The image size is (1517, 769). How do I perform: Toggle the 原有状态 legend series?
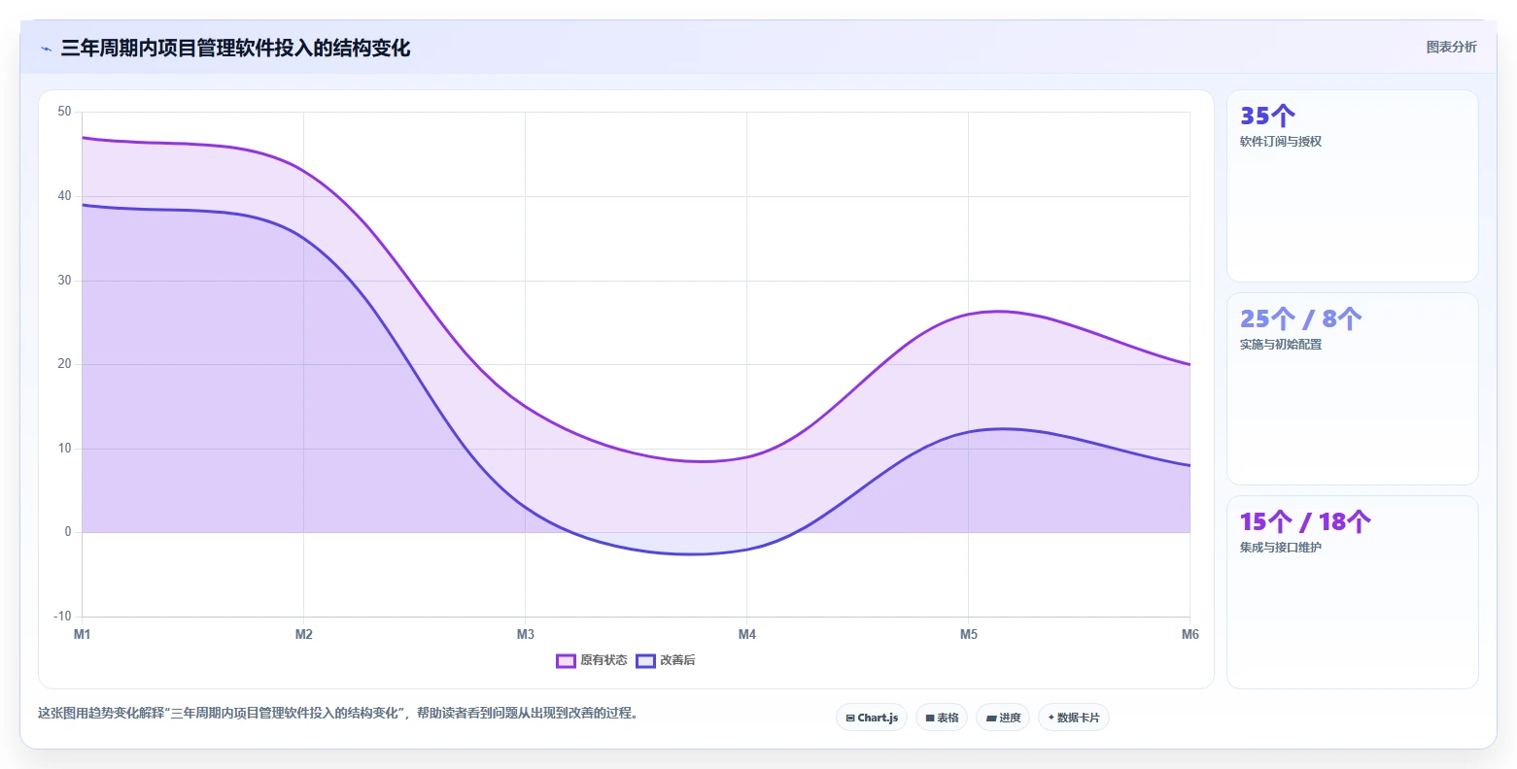click(591, 660)
